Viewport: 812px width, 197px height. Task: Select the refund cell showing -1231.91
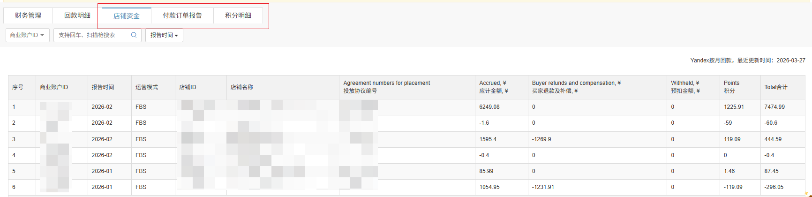pos(543,187)
